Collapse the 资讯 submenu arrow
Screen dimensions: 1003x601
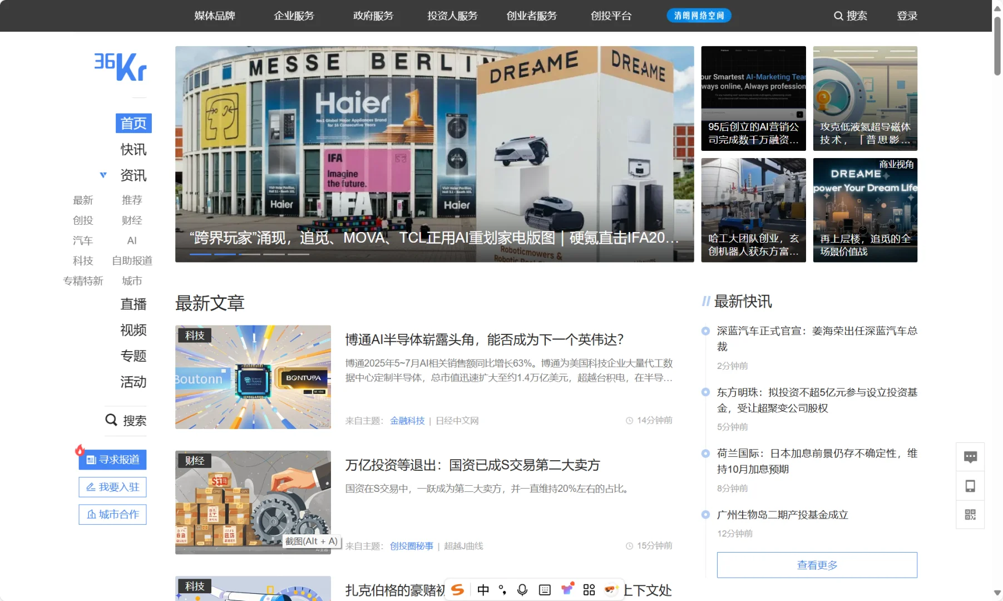(x=103, y=175)
